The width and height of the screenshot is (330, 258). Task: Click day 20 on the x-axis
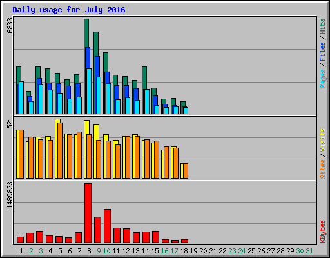pyautogui.click(x=203, y=251)
